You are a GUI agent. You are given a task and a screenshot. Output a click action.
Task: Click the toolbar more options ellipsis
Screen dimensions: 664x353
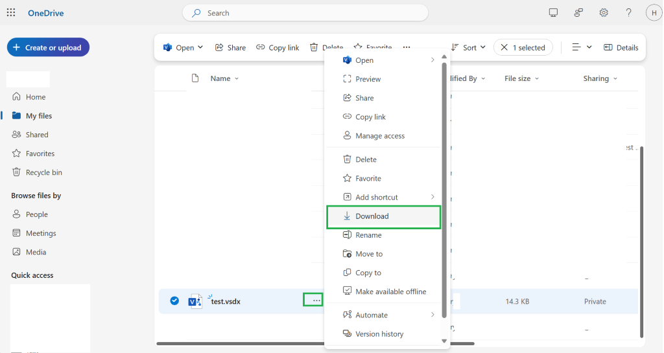[x=407, y=47]
